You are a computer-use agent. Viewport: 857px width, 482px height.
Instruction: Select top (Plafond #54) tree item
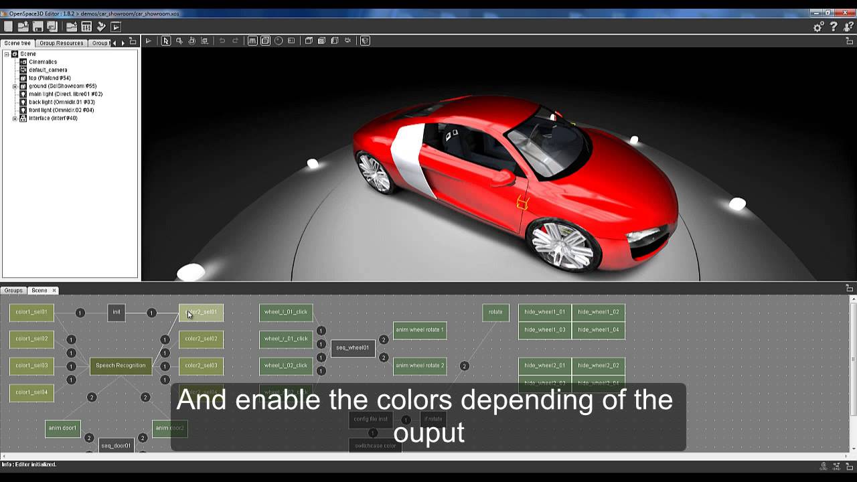click(x=50, y=78)
